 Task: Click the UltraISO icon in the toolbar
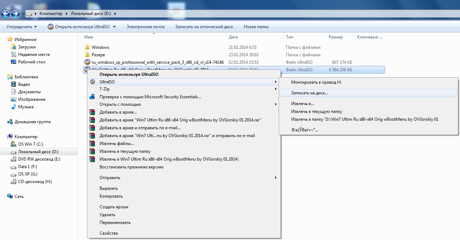coord(51,27)
